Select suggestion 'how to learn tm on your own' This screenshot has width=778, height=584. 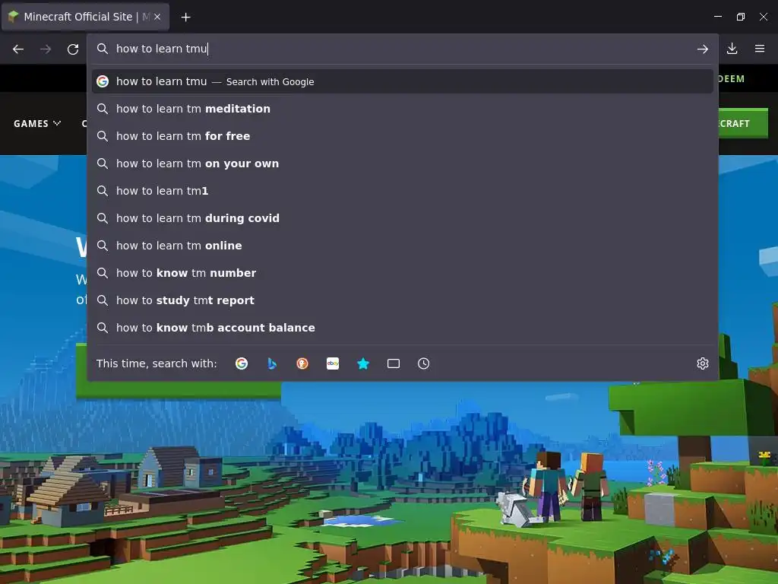click(403, 163)
